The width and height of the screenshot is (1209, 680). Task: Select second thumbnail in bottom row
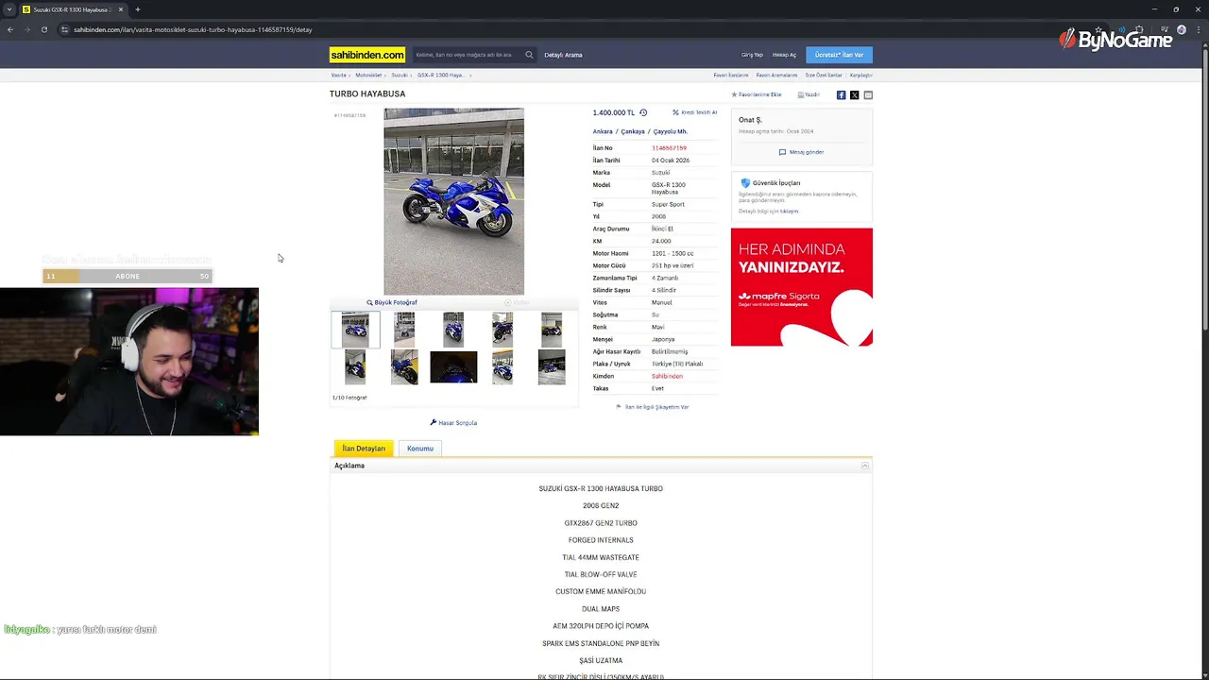coord(404,366)
